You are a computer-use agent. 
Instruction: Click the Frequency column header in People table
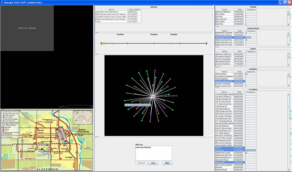tap(251, 9)
